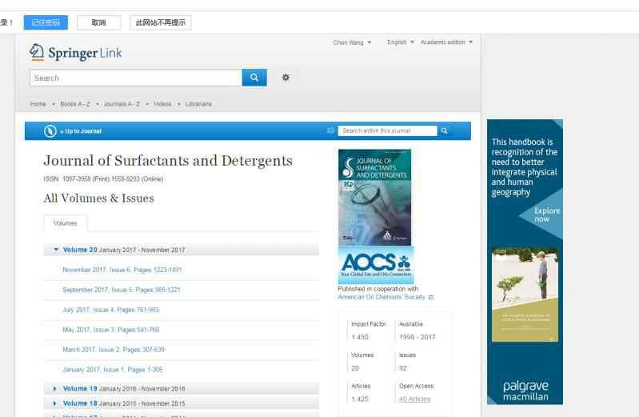This screenshot has width=639, height=417.
Task: Expand Volume 18 January 2015 section
Action: pos(181,403)
